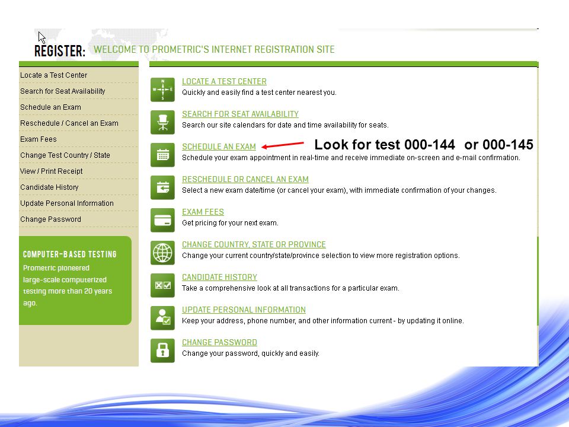Click the chair icon for Seat Availability

click(x=162, y=122)
